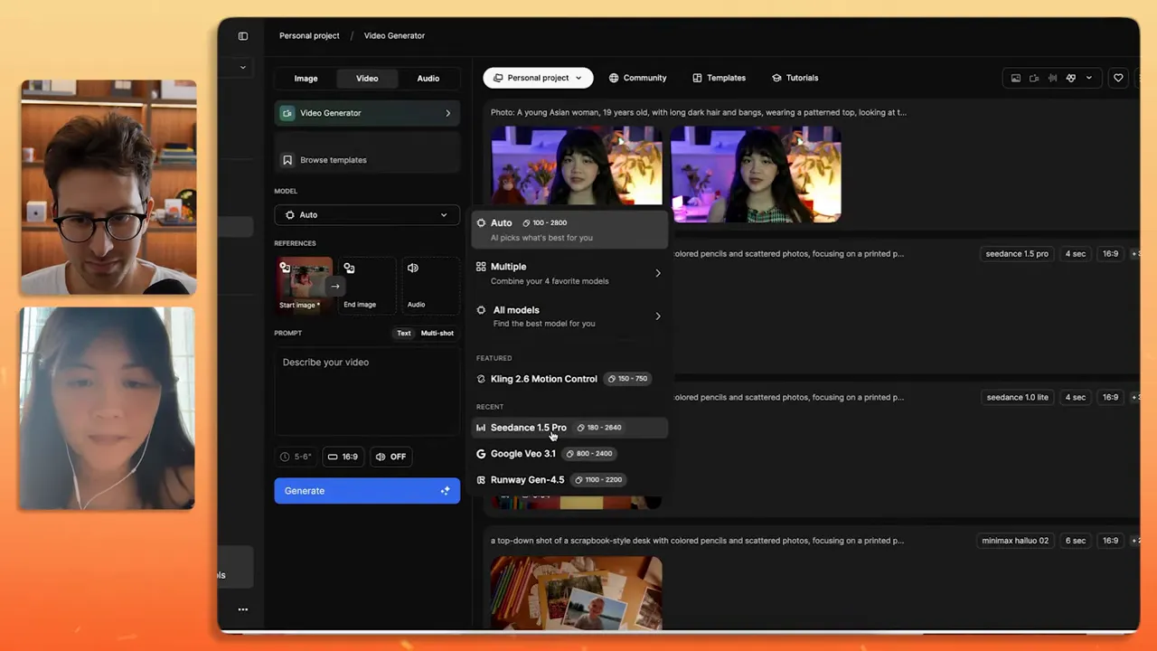The width and height of the screenshot is (1157, 651).
Task: Select Kling 2.6 Motion Control featured model
Action: 569,379
